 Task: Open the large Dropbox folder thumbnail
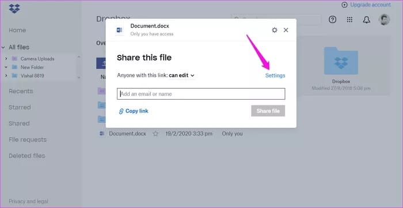(x=341, y=60)
